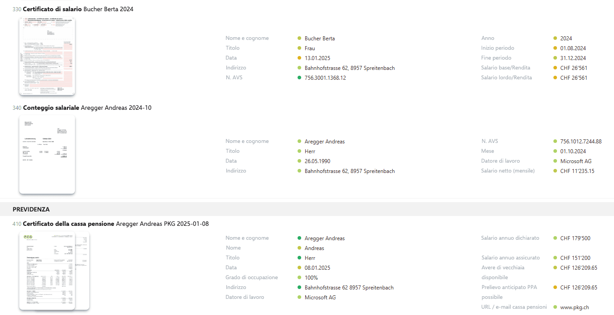Select the "Grado di occupazione" field label

tap(252, 277)
